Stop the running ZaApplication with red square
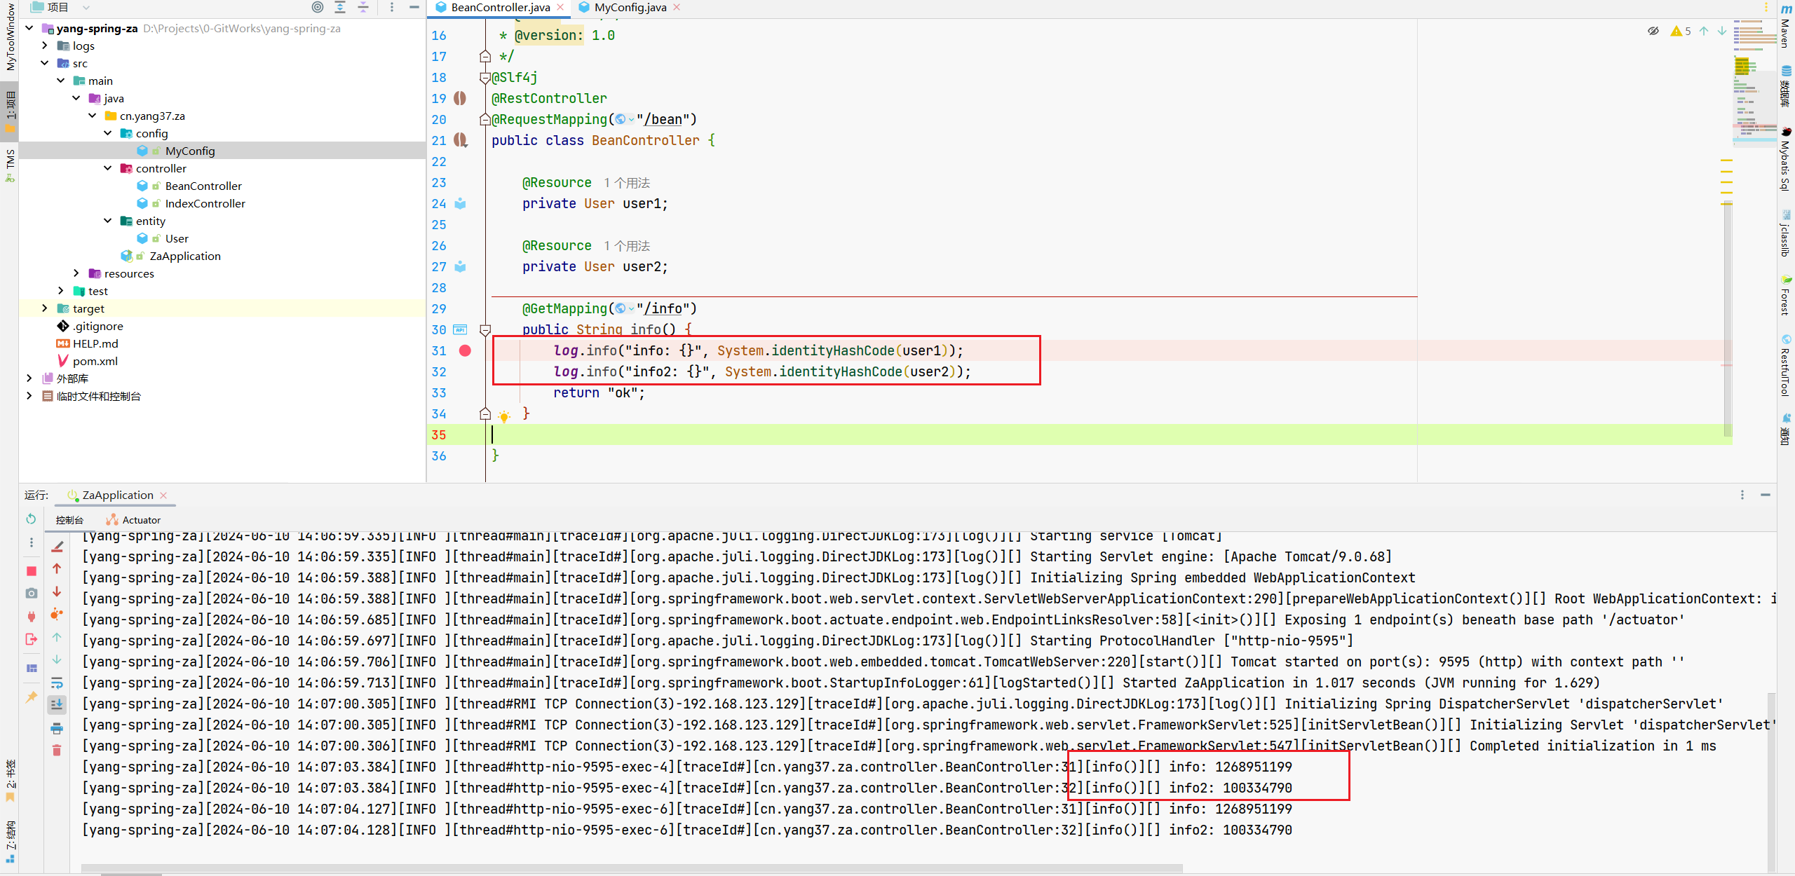 click(32, 571)
